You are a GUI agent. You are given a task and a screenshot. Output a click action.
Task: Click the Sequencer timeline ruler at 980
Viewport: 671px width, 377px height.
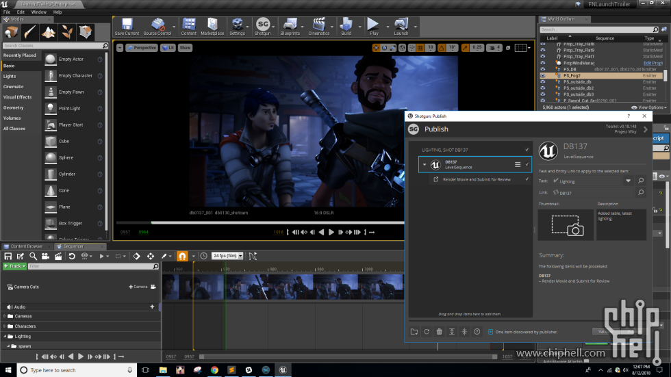tap(273, 270)
